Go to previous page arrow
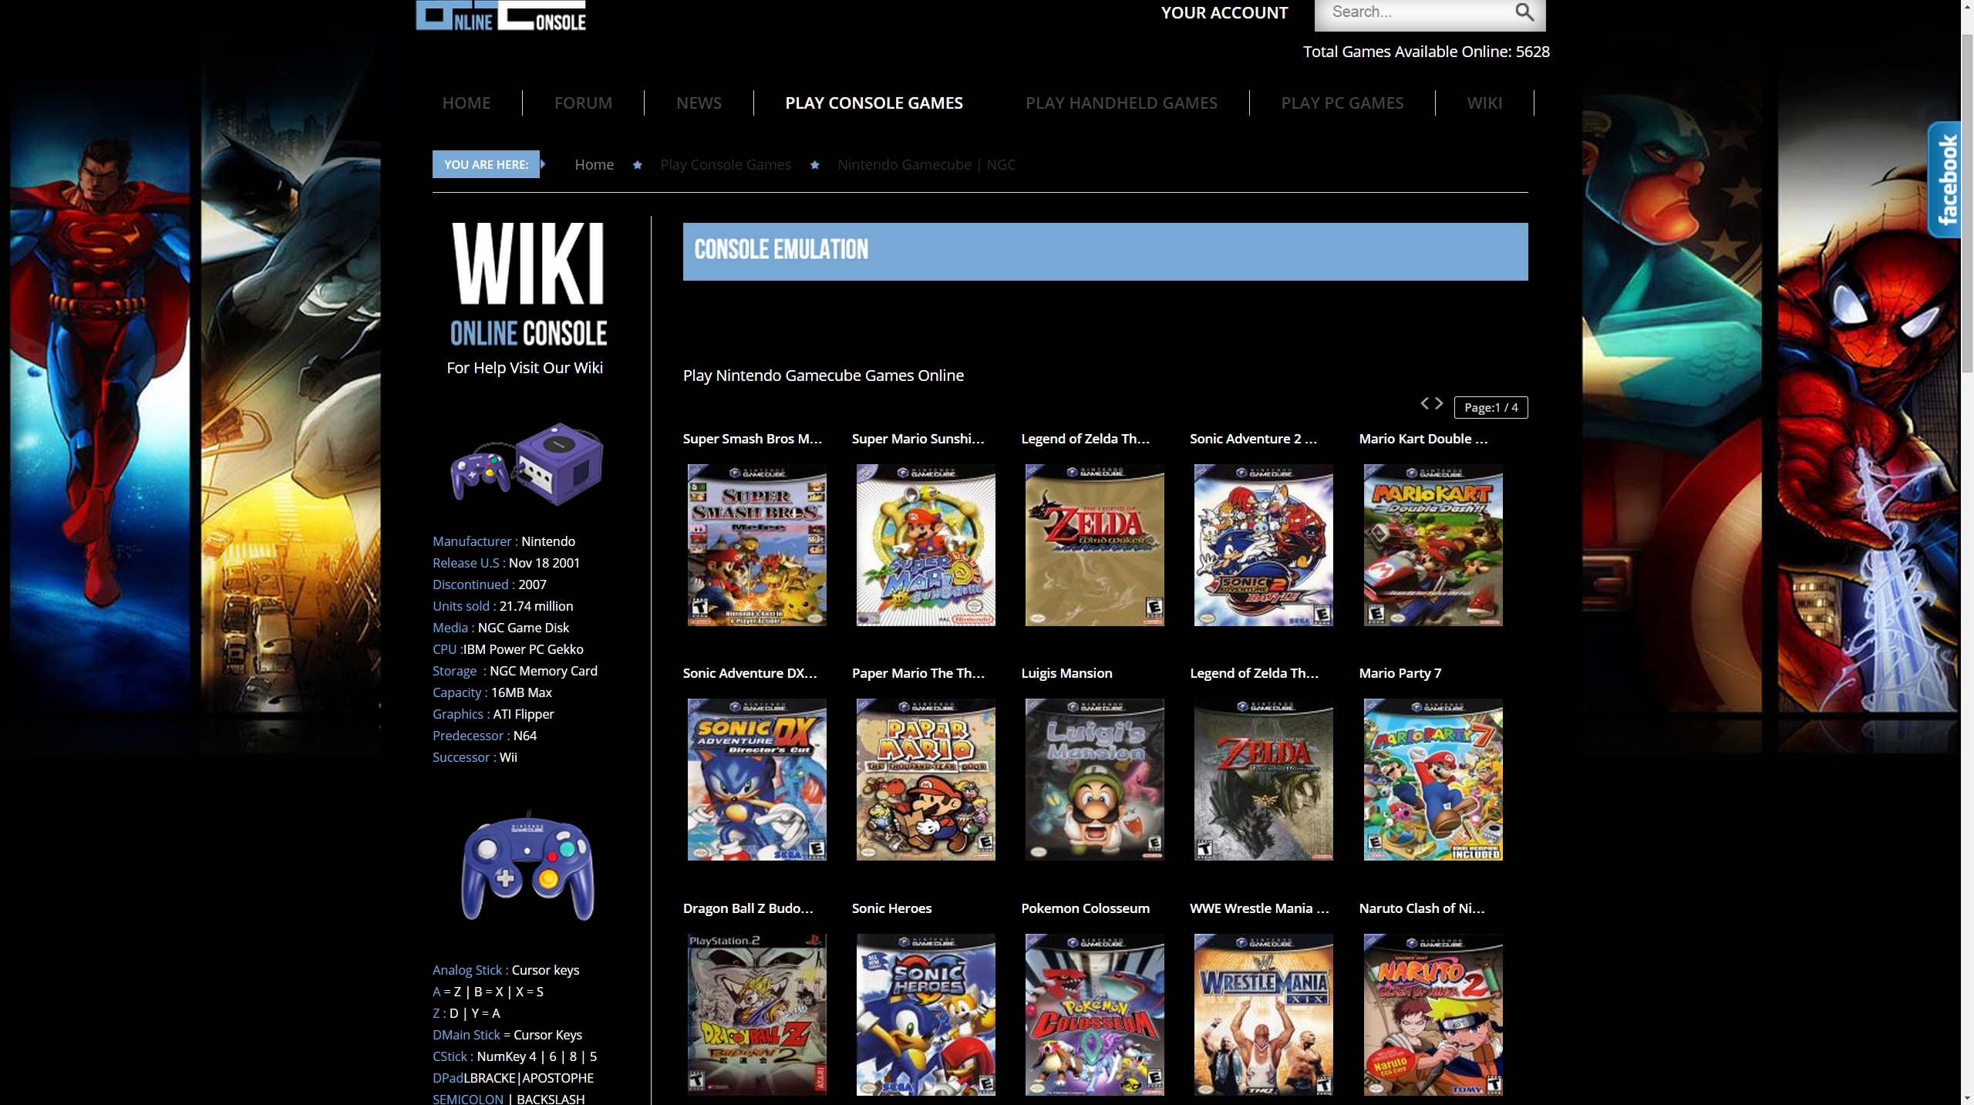1974x1105 pixels. [x=1425, y=403]
